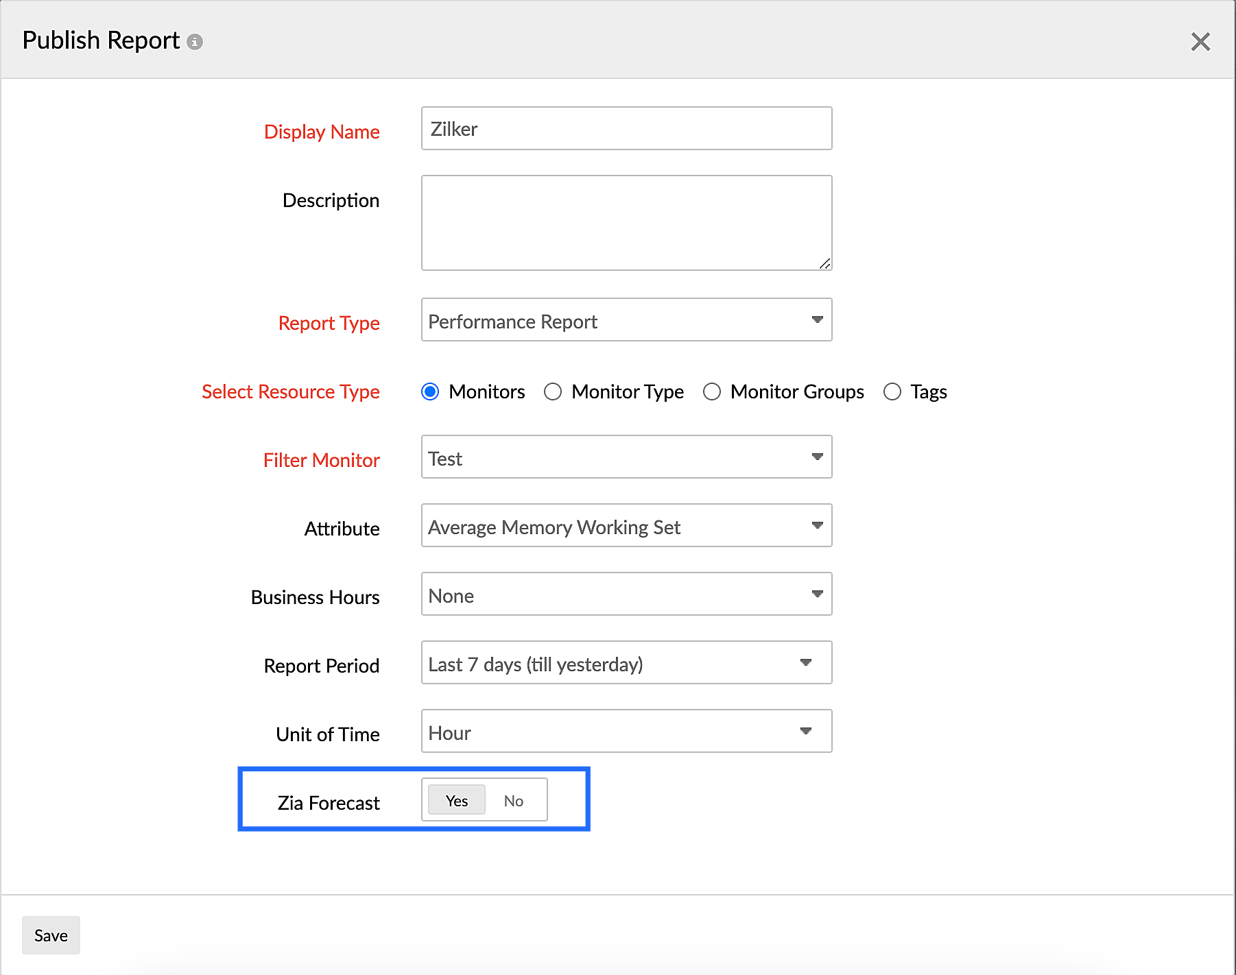Viewport: 1236px width, 975px height.
Task: Open the Unit of Time dropdown
Action: 626,732
